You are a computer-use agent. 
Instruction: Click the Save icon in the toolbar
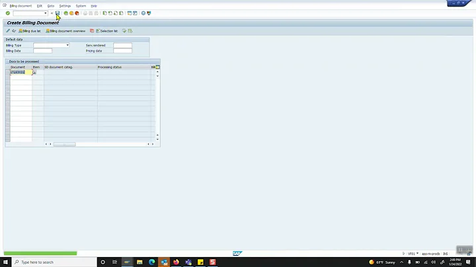pos(58,13)
